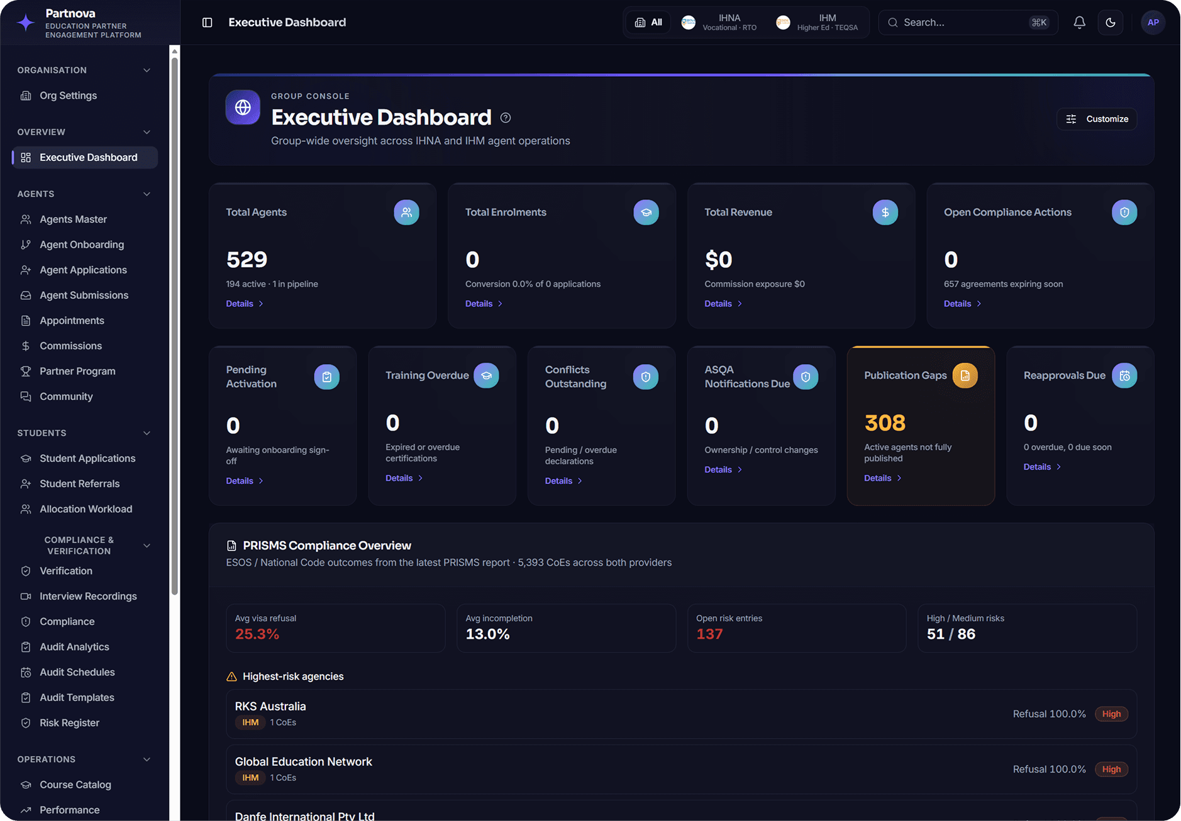Open Allocation Workload

[84, 509]
